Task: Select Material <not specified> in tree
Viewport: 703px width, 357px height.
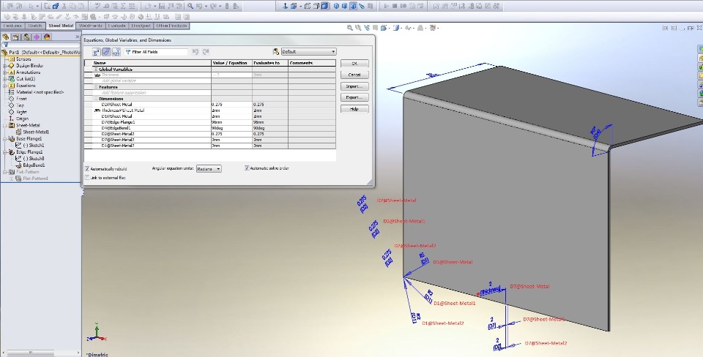Action: tap(40, 92)
